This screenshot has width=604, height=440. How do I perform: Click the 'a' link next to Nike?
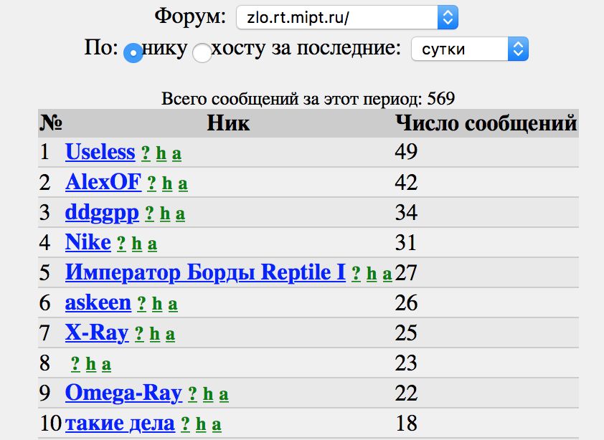[x=152, y=244]
